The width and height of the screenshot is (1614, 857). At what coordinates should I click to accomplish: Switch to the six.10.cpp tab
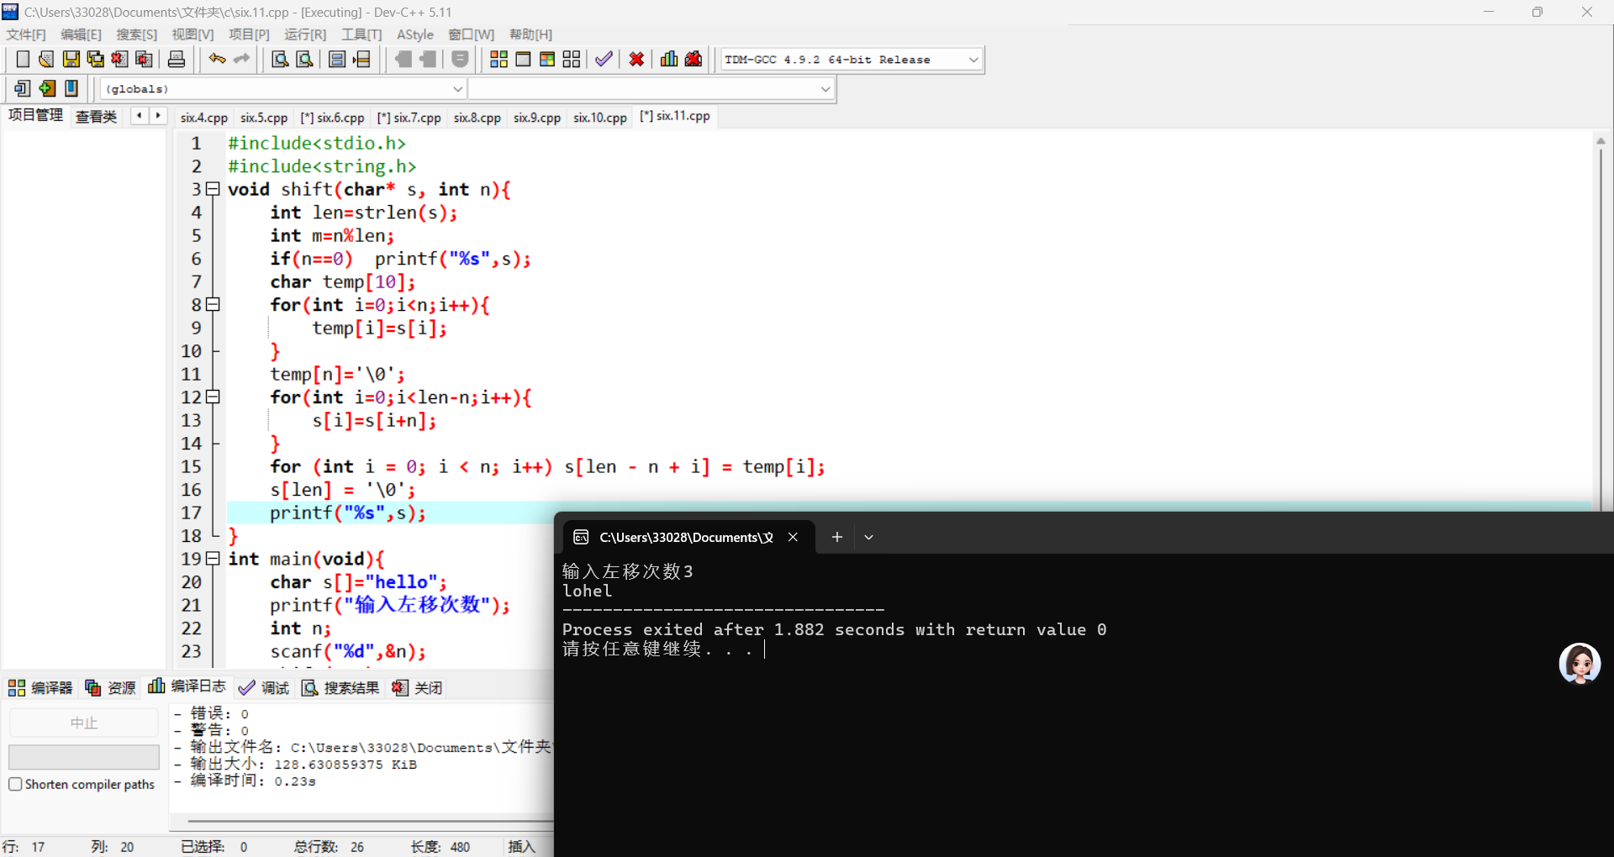click(x=600, y=117)
